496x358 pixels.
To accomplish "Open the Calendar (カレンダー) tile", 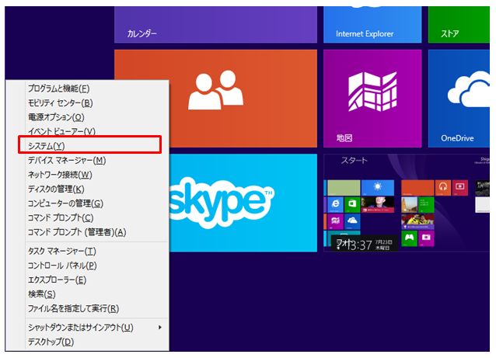I will (x=215, y=22).
